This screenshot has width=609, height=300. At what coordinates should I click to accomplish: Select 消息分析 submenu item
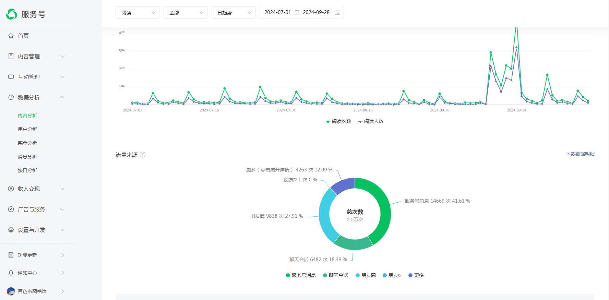pos(27,157)
